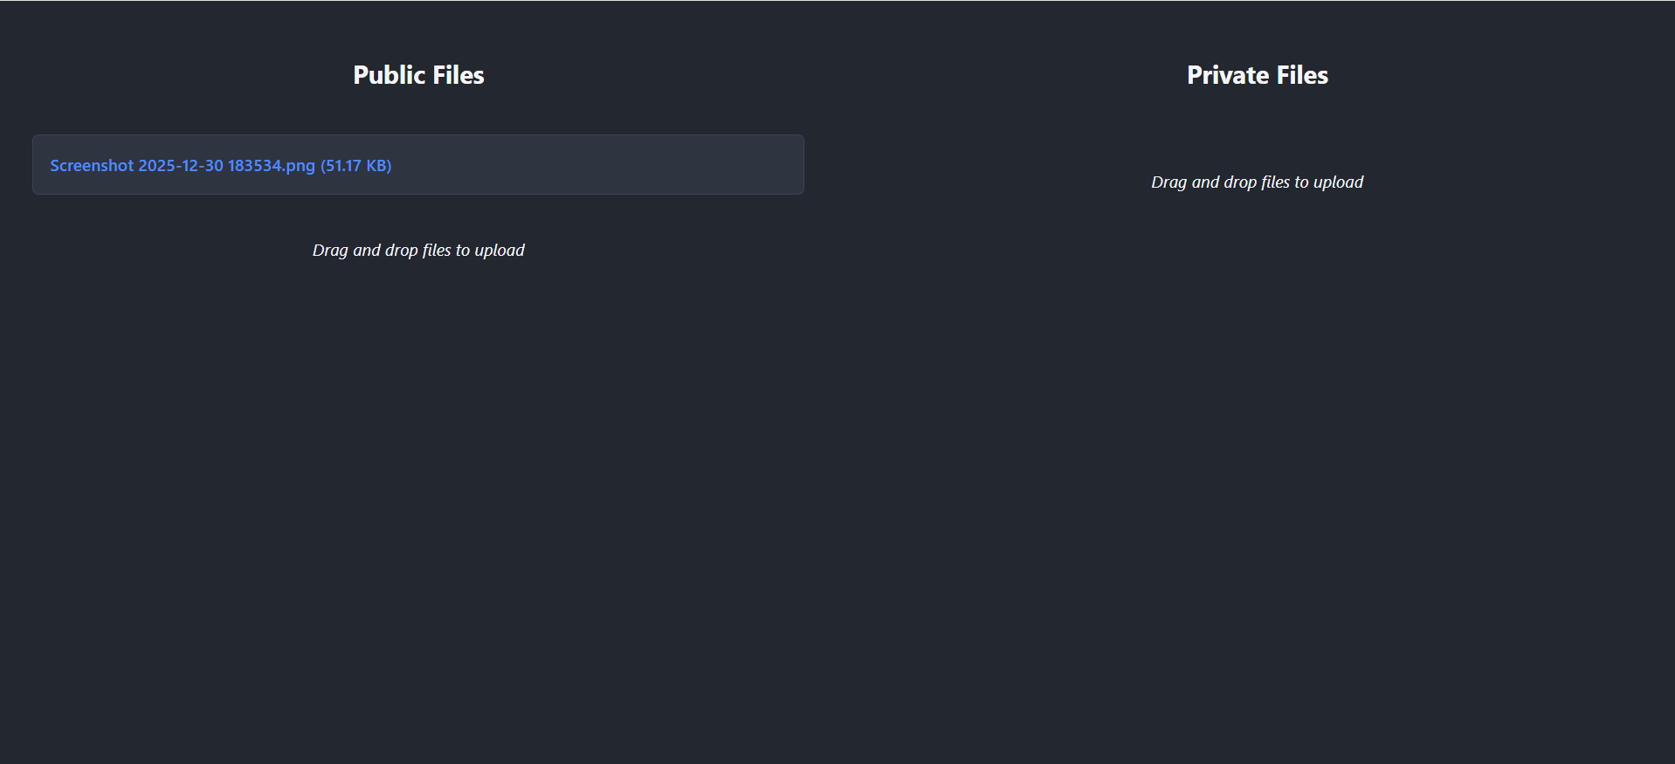
Task: Click the word "Screenshot" in the file link
Action: pyautogui.click(x=92, y=166)
